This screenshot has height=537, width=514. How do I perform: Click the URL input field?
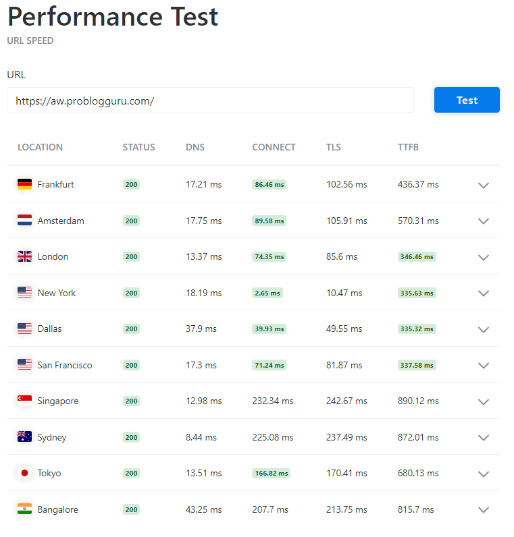210,101
